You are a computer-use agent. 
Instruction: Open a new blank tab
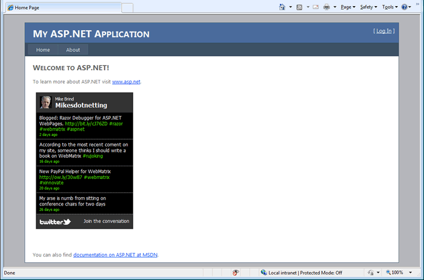[x=127, y=8]
